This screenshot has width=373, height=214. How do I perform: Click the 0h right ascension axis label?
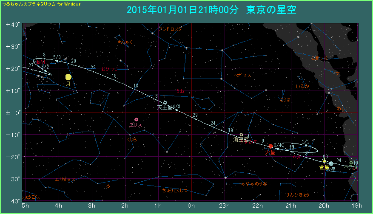coord(191,206)
